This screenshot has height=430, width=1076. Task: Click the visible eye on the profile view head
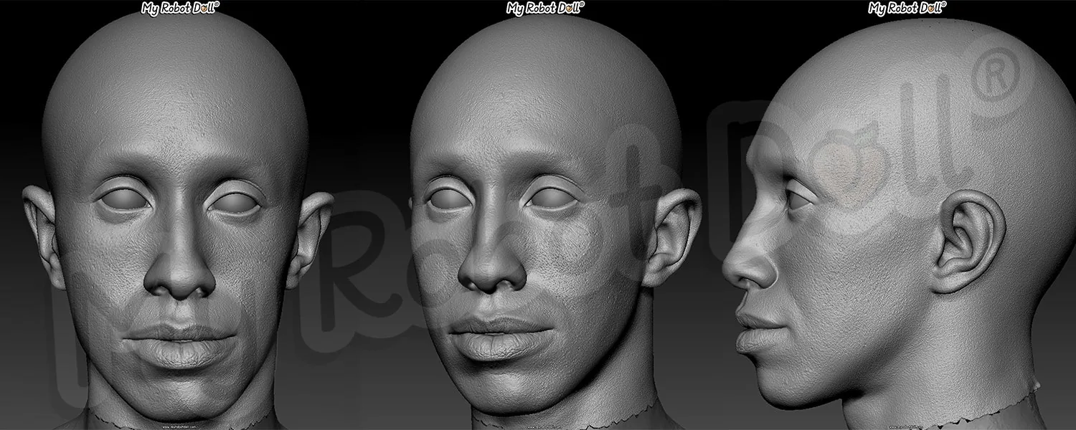(x=799, y=201)
